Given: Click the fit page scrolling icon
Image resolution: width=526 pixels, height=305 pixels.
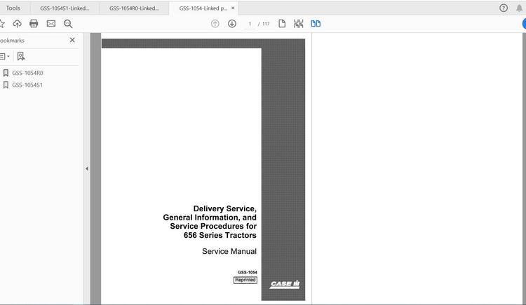Looking at the screenshot, I should click(298, 23).
